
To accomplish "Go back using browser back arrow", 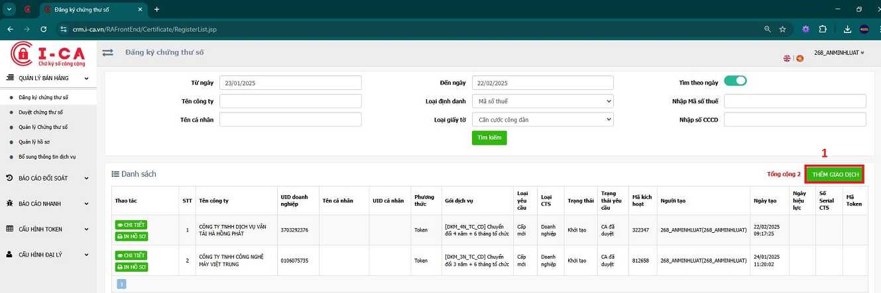I will click(x=10, y=29).
